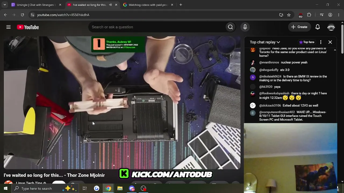Click the YouTube search magnifier button
The width and height of the screenshot is (344, 193).
coord(230,27)
